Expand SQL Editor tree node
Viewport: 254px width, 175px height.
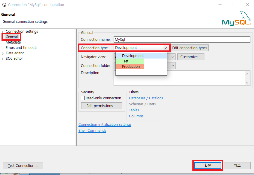point(2,59)
